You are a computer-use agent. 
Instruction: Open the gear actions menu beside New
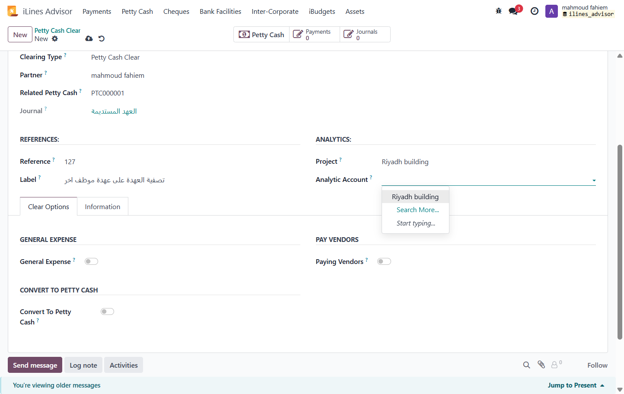pyautogui.click(x=55, y=38)
